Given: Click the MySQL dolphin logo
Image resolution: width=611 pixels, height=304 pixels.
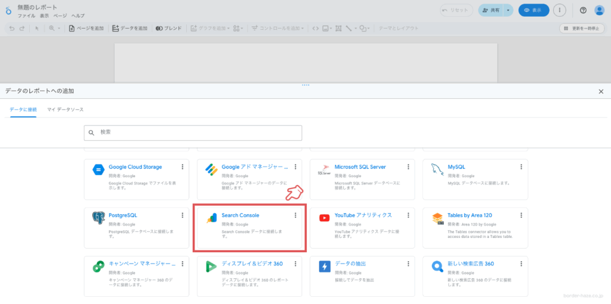Looking at the screenshot, I should point(437,170).
